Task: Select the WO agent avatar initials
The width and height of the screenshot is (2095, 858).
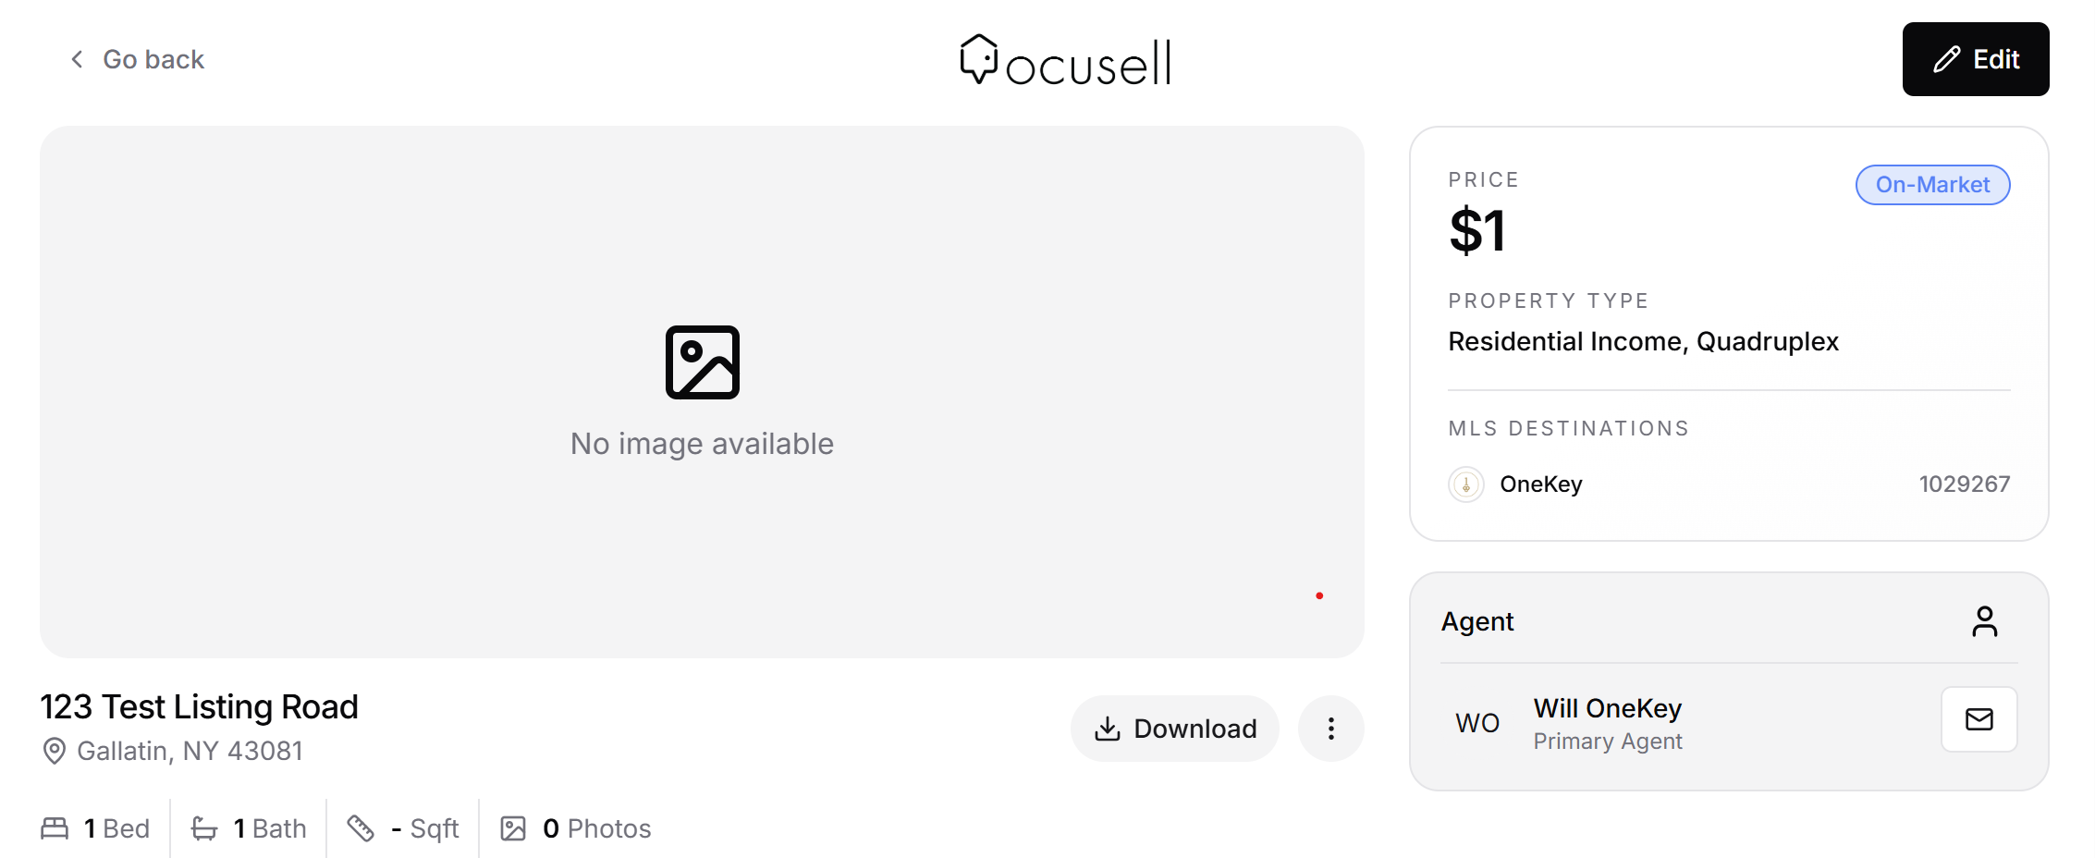Action: (x=1477, y=723)
